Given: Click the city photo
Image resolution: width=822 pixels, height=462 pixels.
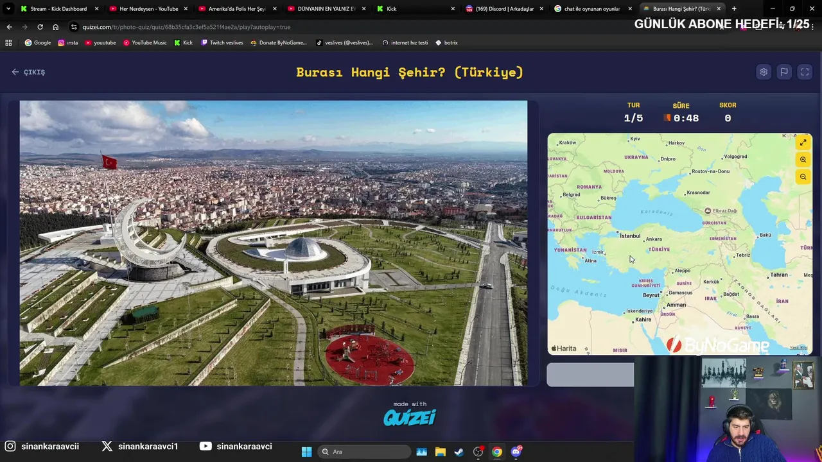Looking at the screenshot, I should pos(274,243).
